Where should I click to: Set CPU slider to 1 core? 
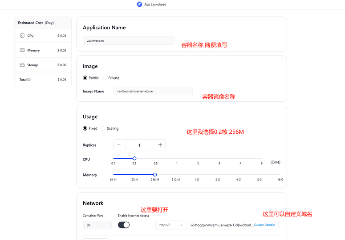[x=177, y=158]
